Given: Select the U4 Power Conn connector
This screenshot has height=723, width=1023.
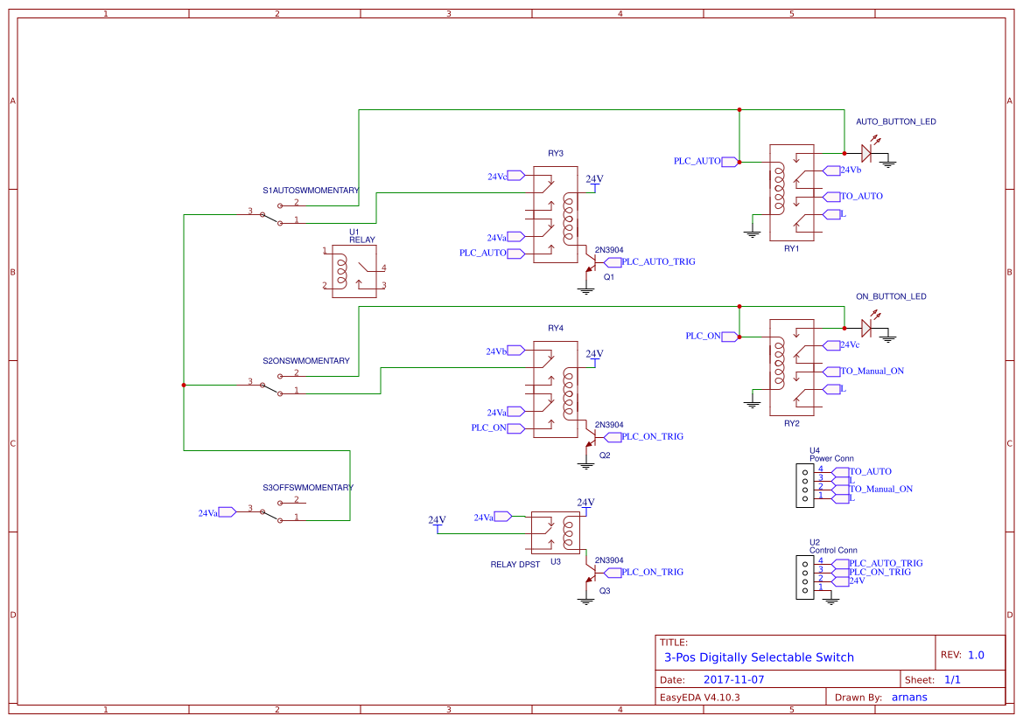Looking at the screenshot, I should click(x=805, y=486).
